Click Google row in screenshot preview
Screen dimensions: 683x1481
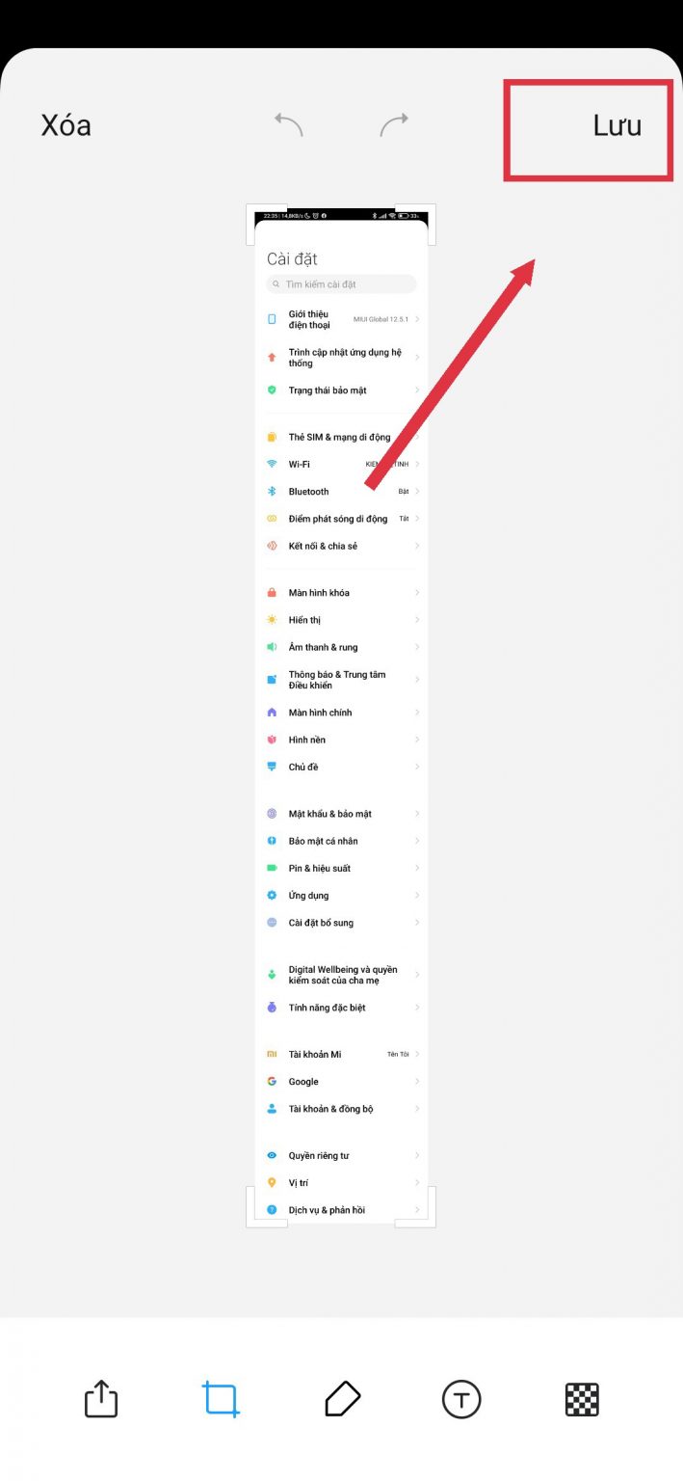[x=341, y=1082]
